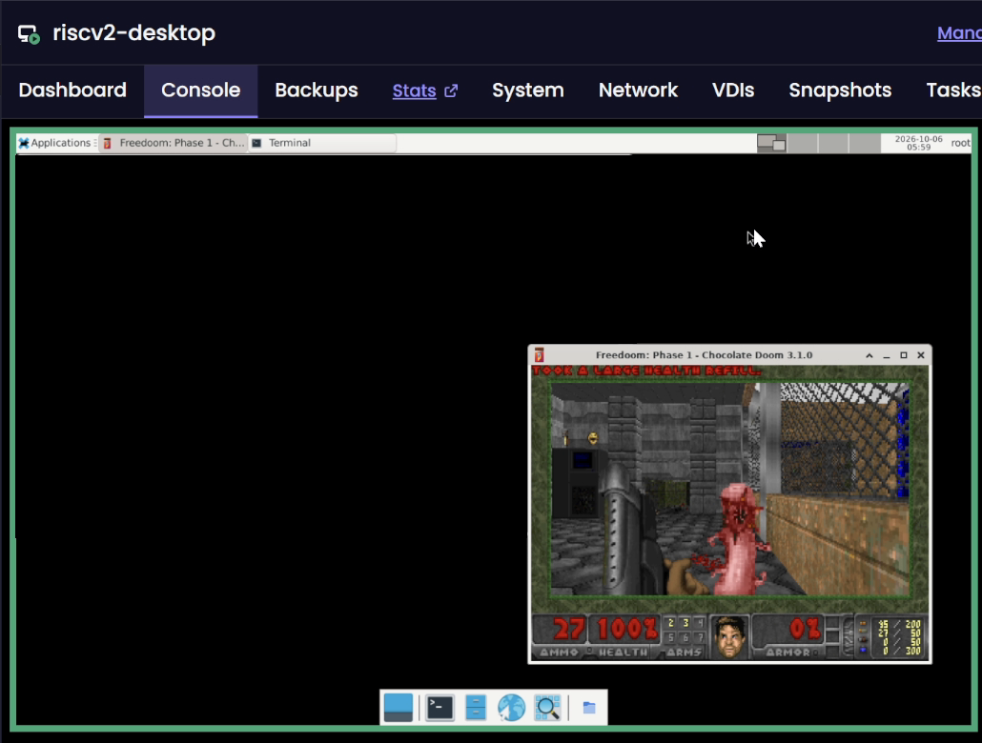Open the Applications menu in the panel
Image resolution: width=982 pixels, height=743 pixels.
tap(55, 143)
